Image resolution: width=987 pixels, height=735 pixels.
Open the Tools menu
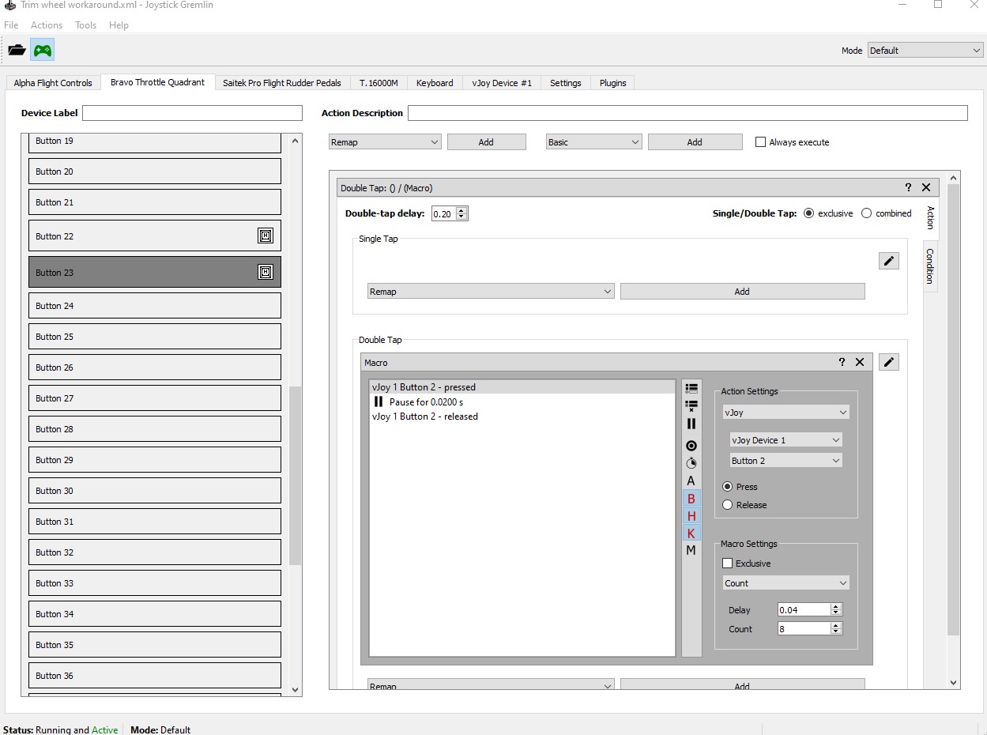85,25
